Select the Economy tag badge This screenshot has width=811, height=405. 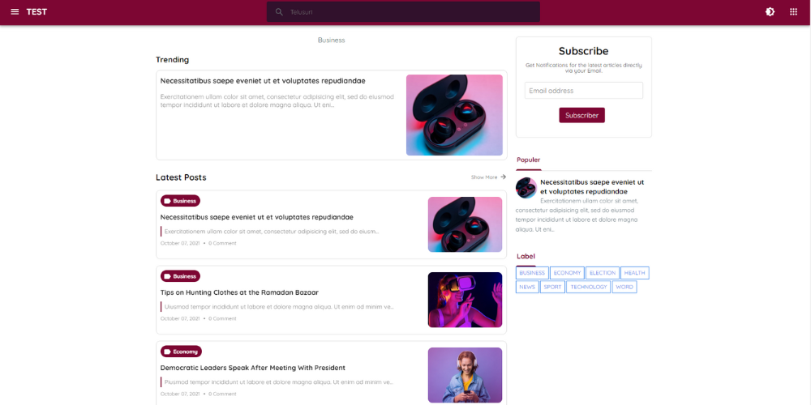pos(181,352)
